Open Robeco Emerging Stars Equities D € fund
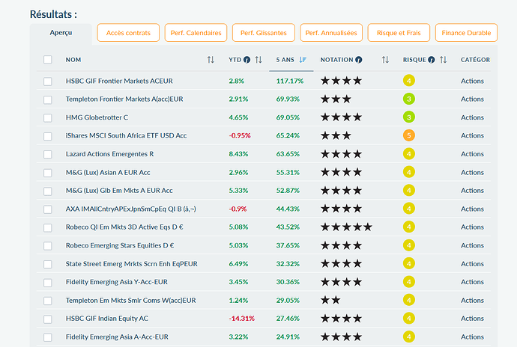This screenshot has width=517, height=347. (120, 245)
